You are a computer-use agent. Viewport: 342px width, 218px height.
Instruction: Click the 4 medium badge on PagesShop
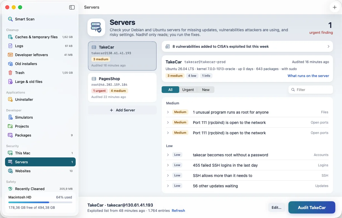[x=119, y=91]
